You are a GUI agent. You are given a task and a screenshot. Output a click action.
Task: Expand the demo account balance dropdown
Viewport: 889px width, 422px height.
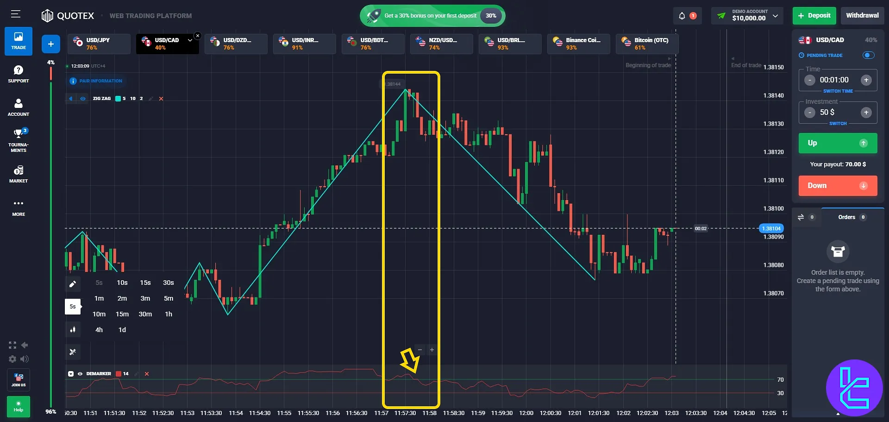775,16
